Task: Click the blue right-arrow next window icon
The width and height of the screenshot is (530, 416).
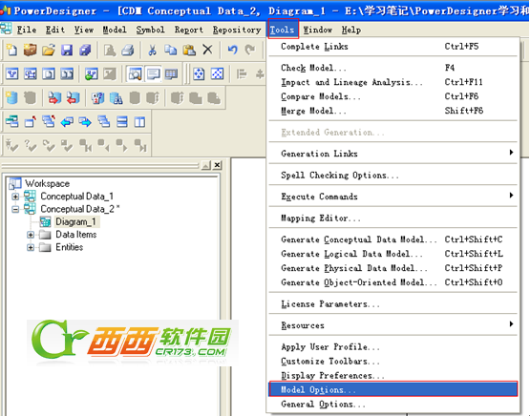Action: pos(85,121)
